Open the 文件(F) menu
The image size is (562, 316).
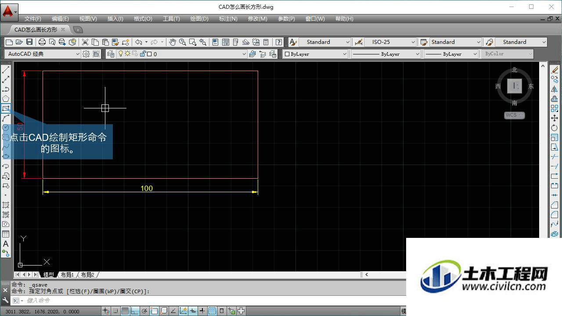tap(32, 18)
